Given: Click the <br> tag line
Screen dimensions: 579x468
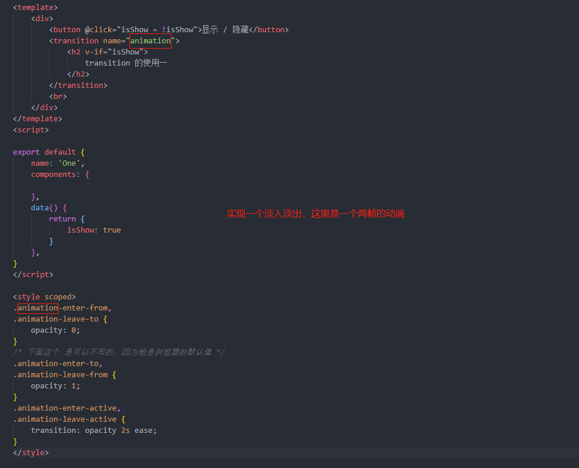Looking at the screenshot, I should click(58, 97).
